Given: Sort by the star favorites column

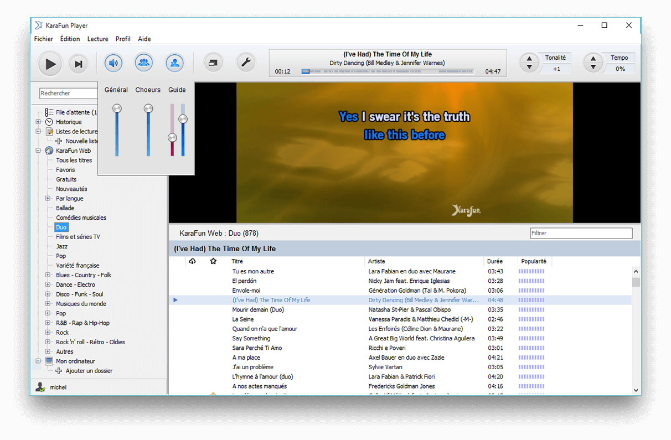Looking at the screenshot, I should pyautogui.click(x=213, y=261).
